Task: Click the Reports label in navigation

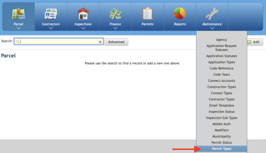Action: click(180, 24)
